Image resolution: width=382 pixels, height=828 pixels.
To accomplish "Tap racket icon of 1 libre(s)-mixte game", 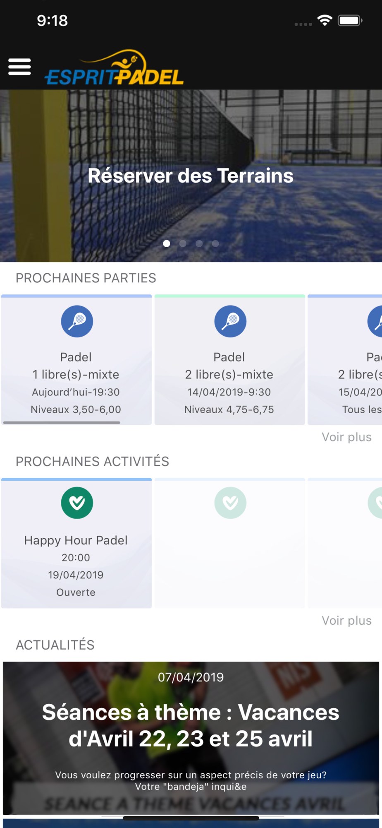I will coord(77,321).
